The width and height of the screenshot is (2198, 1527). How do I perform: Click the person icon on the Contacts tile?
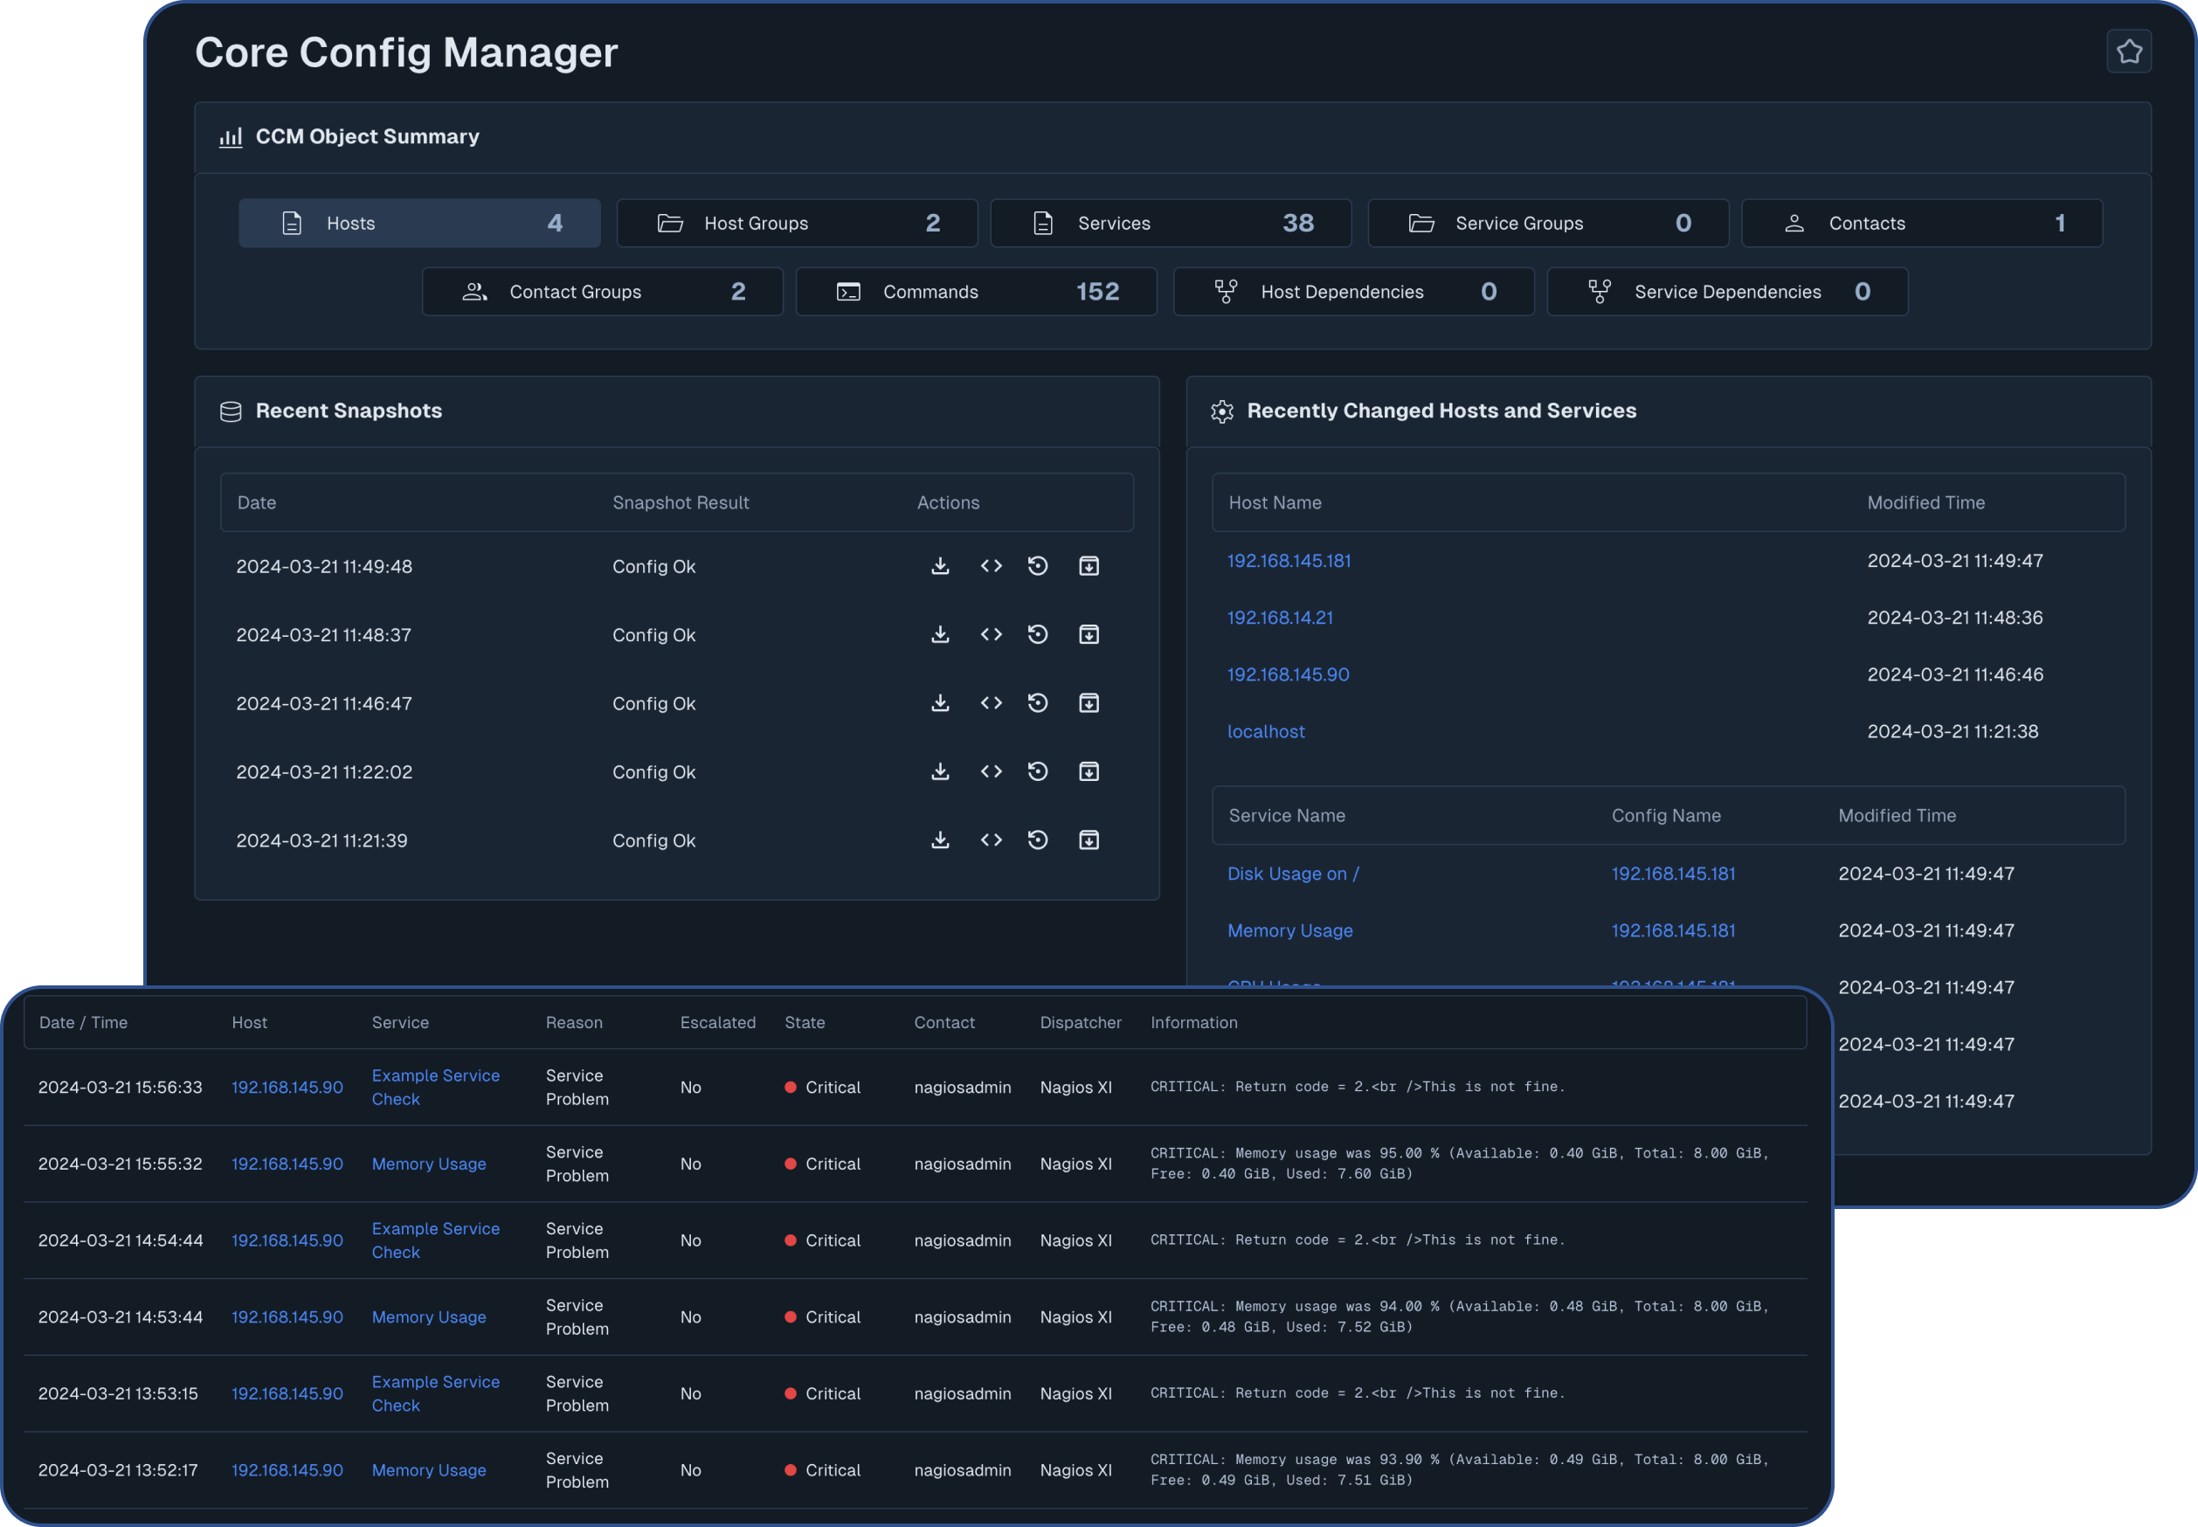click(1794, 222)
